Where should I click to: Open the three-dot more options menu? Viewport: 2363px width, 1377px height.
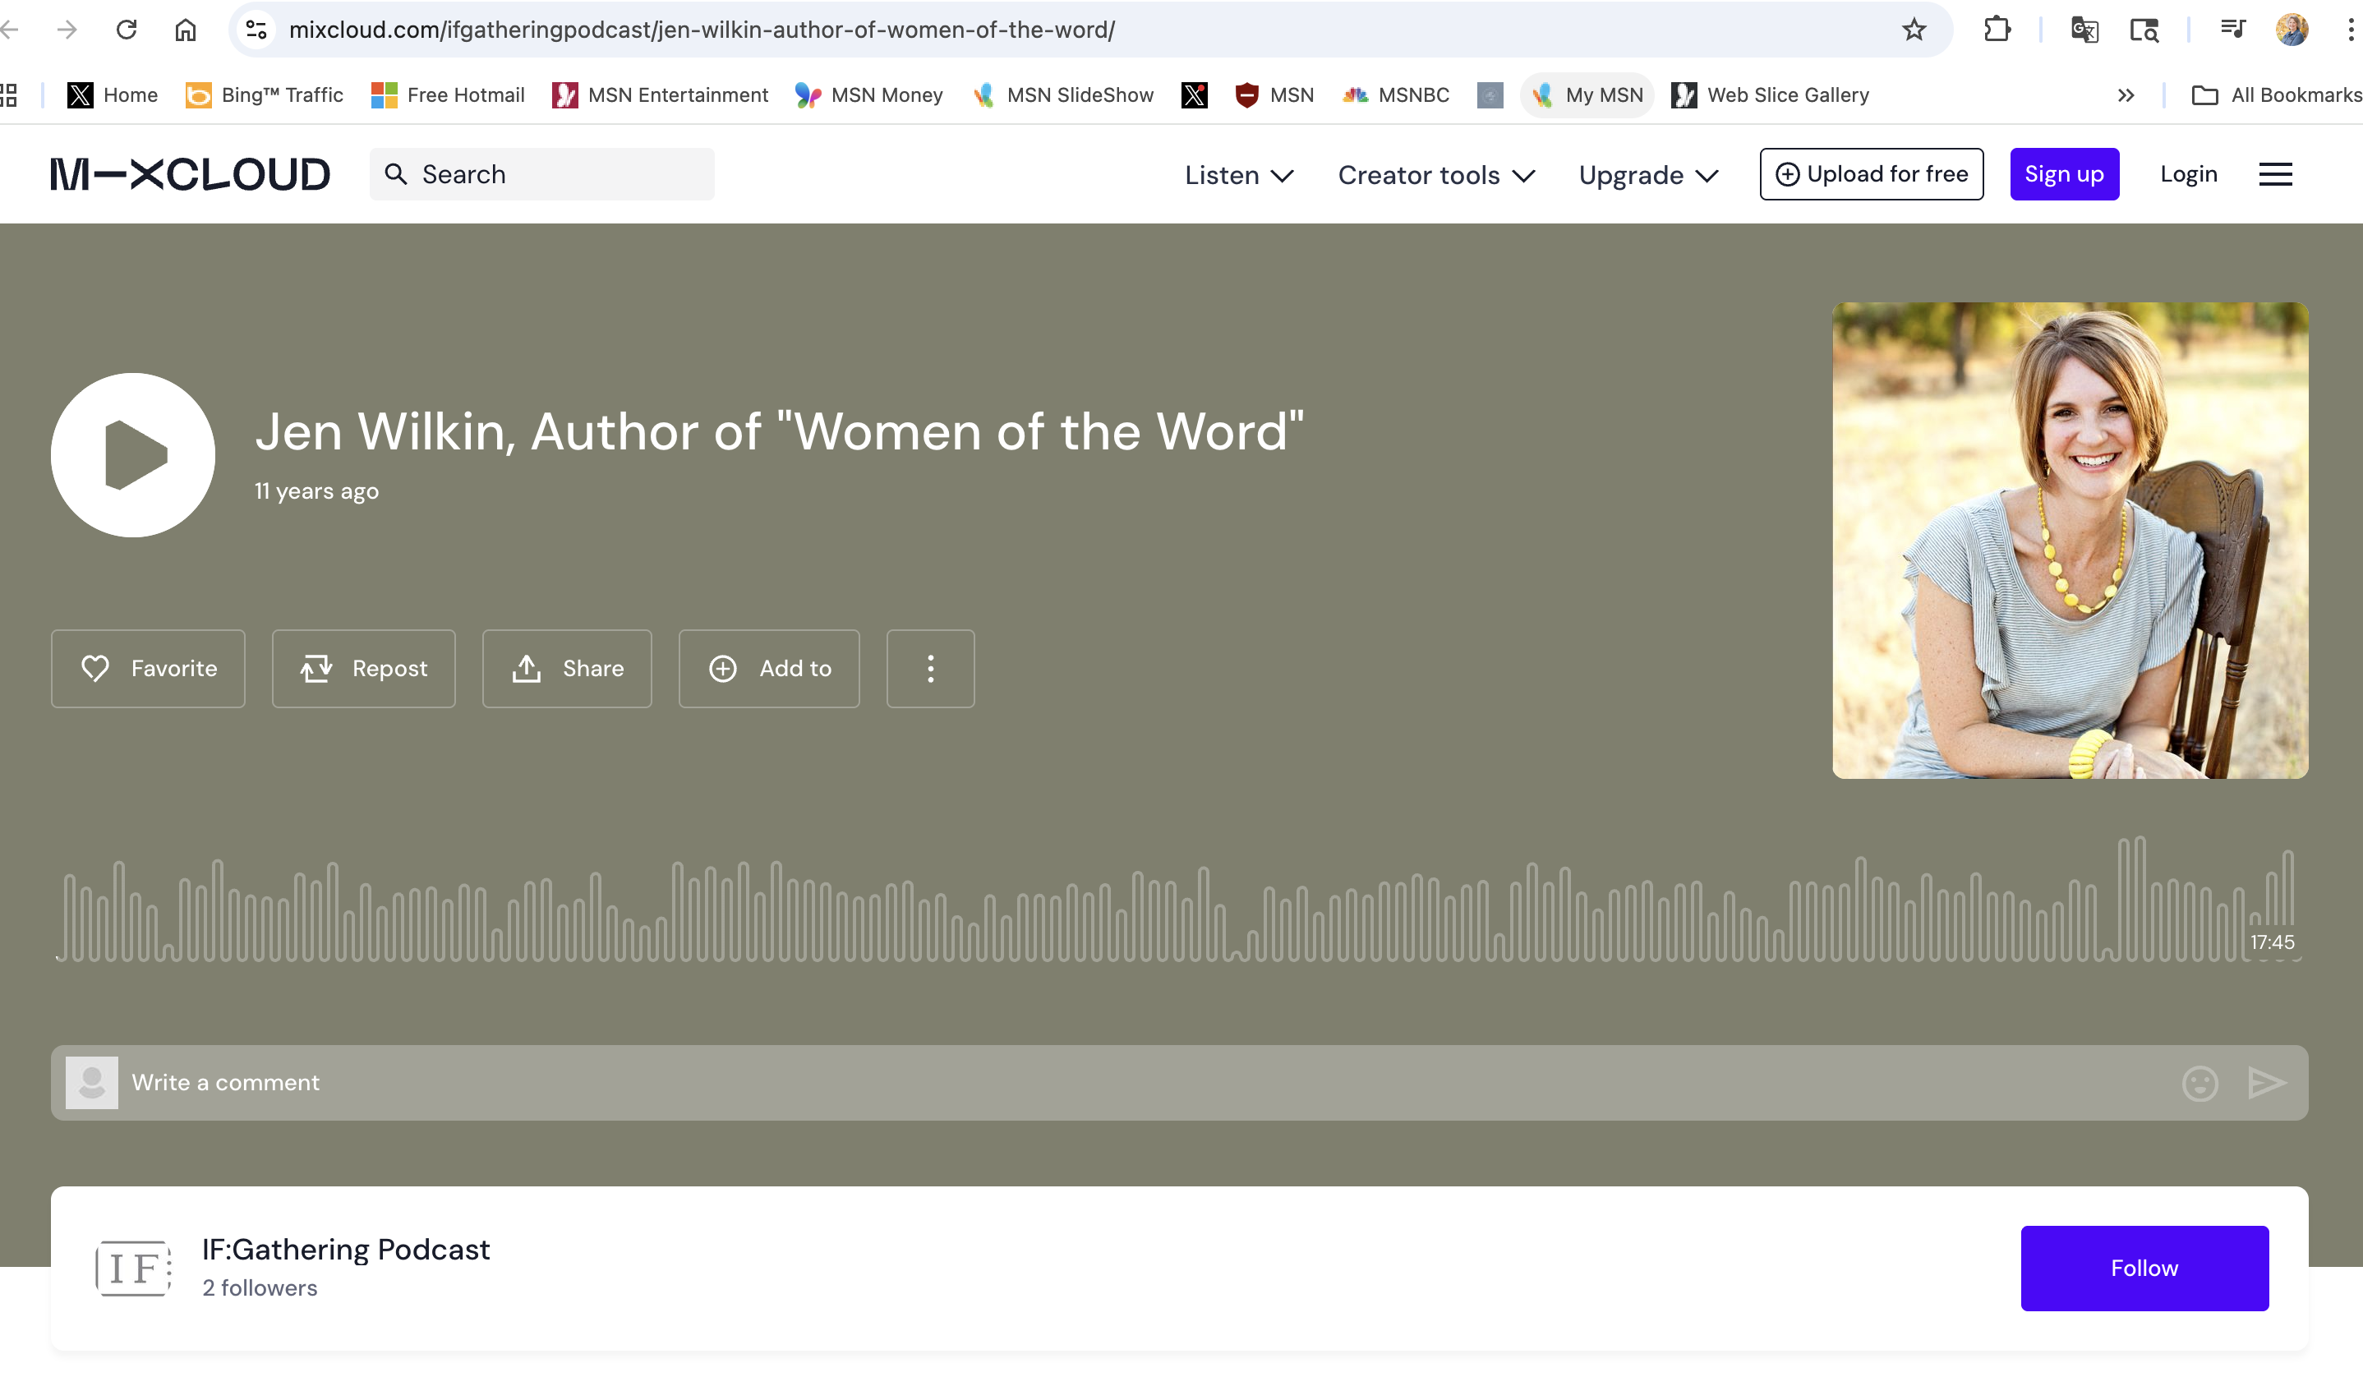pyautogui.click(x=930, y=668)
